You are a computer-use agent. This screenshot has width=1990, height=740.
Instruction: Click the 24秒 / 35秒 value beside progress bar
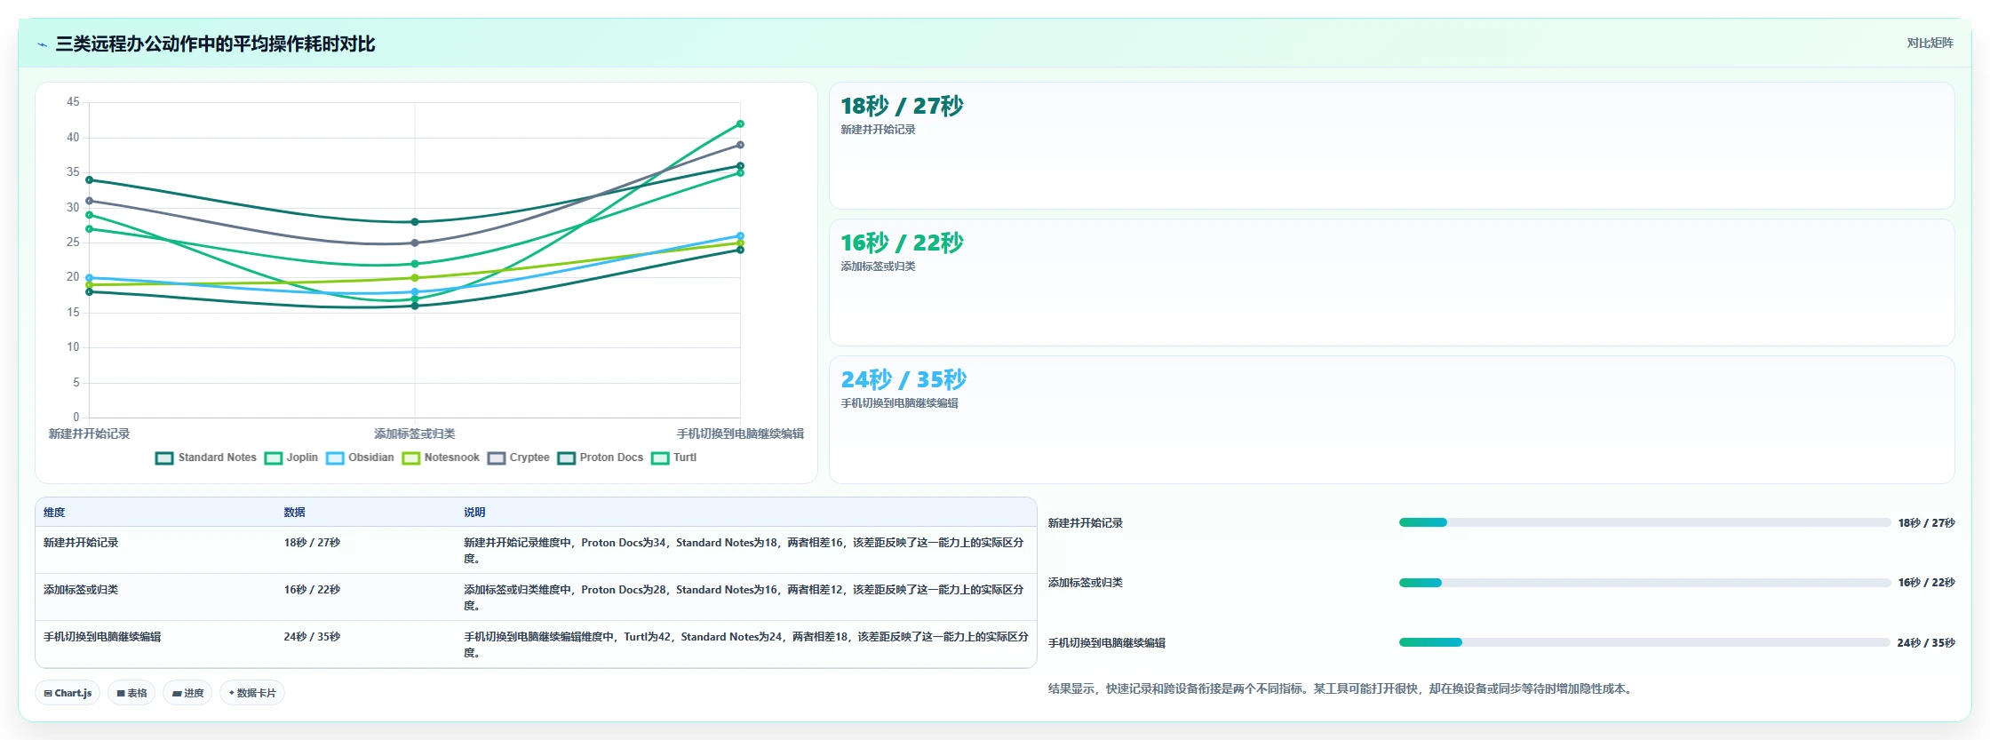tap(1926, 643)
